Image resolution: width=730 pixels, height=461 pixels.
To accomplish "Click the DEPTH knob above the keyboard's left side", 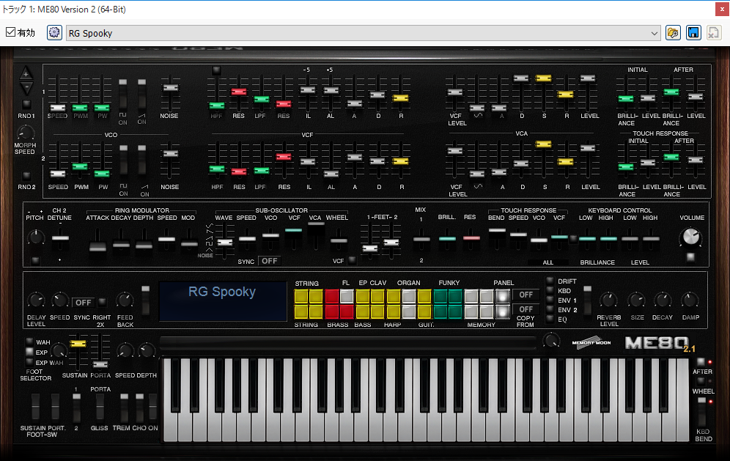I will point(147,350).
